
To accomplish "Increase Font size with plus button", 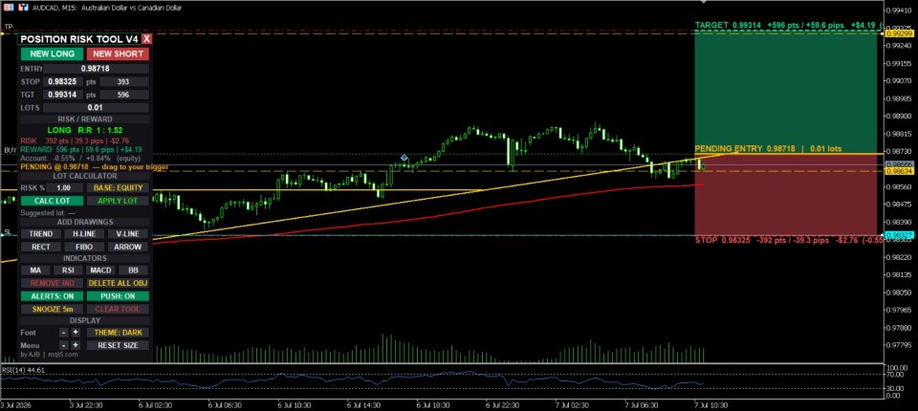I will (x=76, y=332).
